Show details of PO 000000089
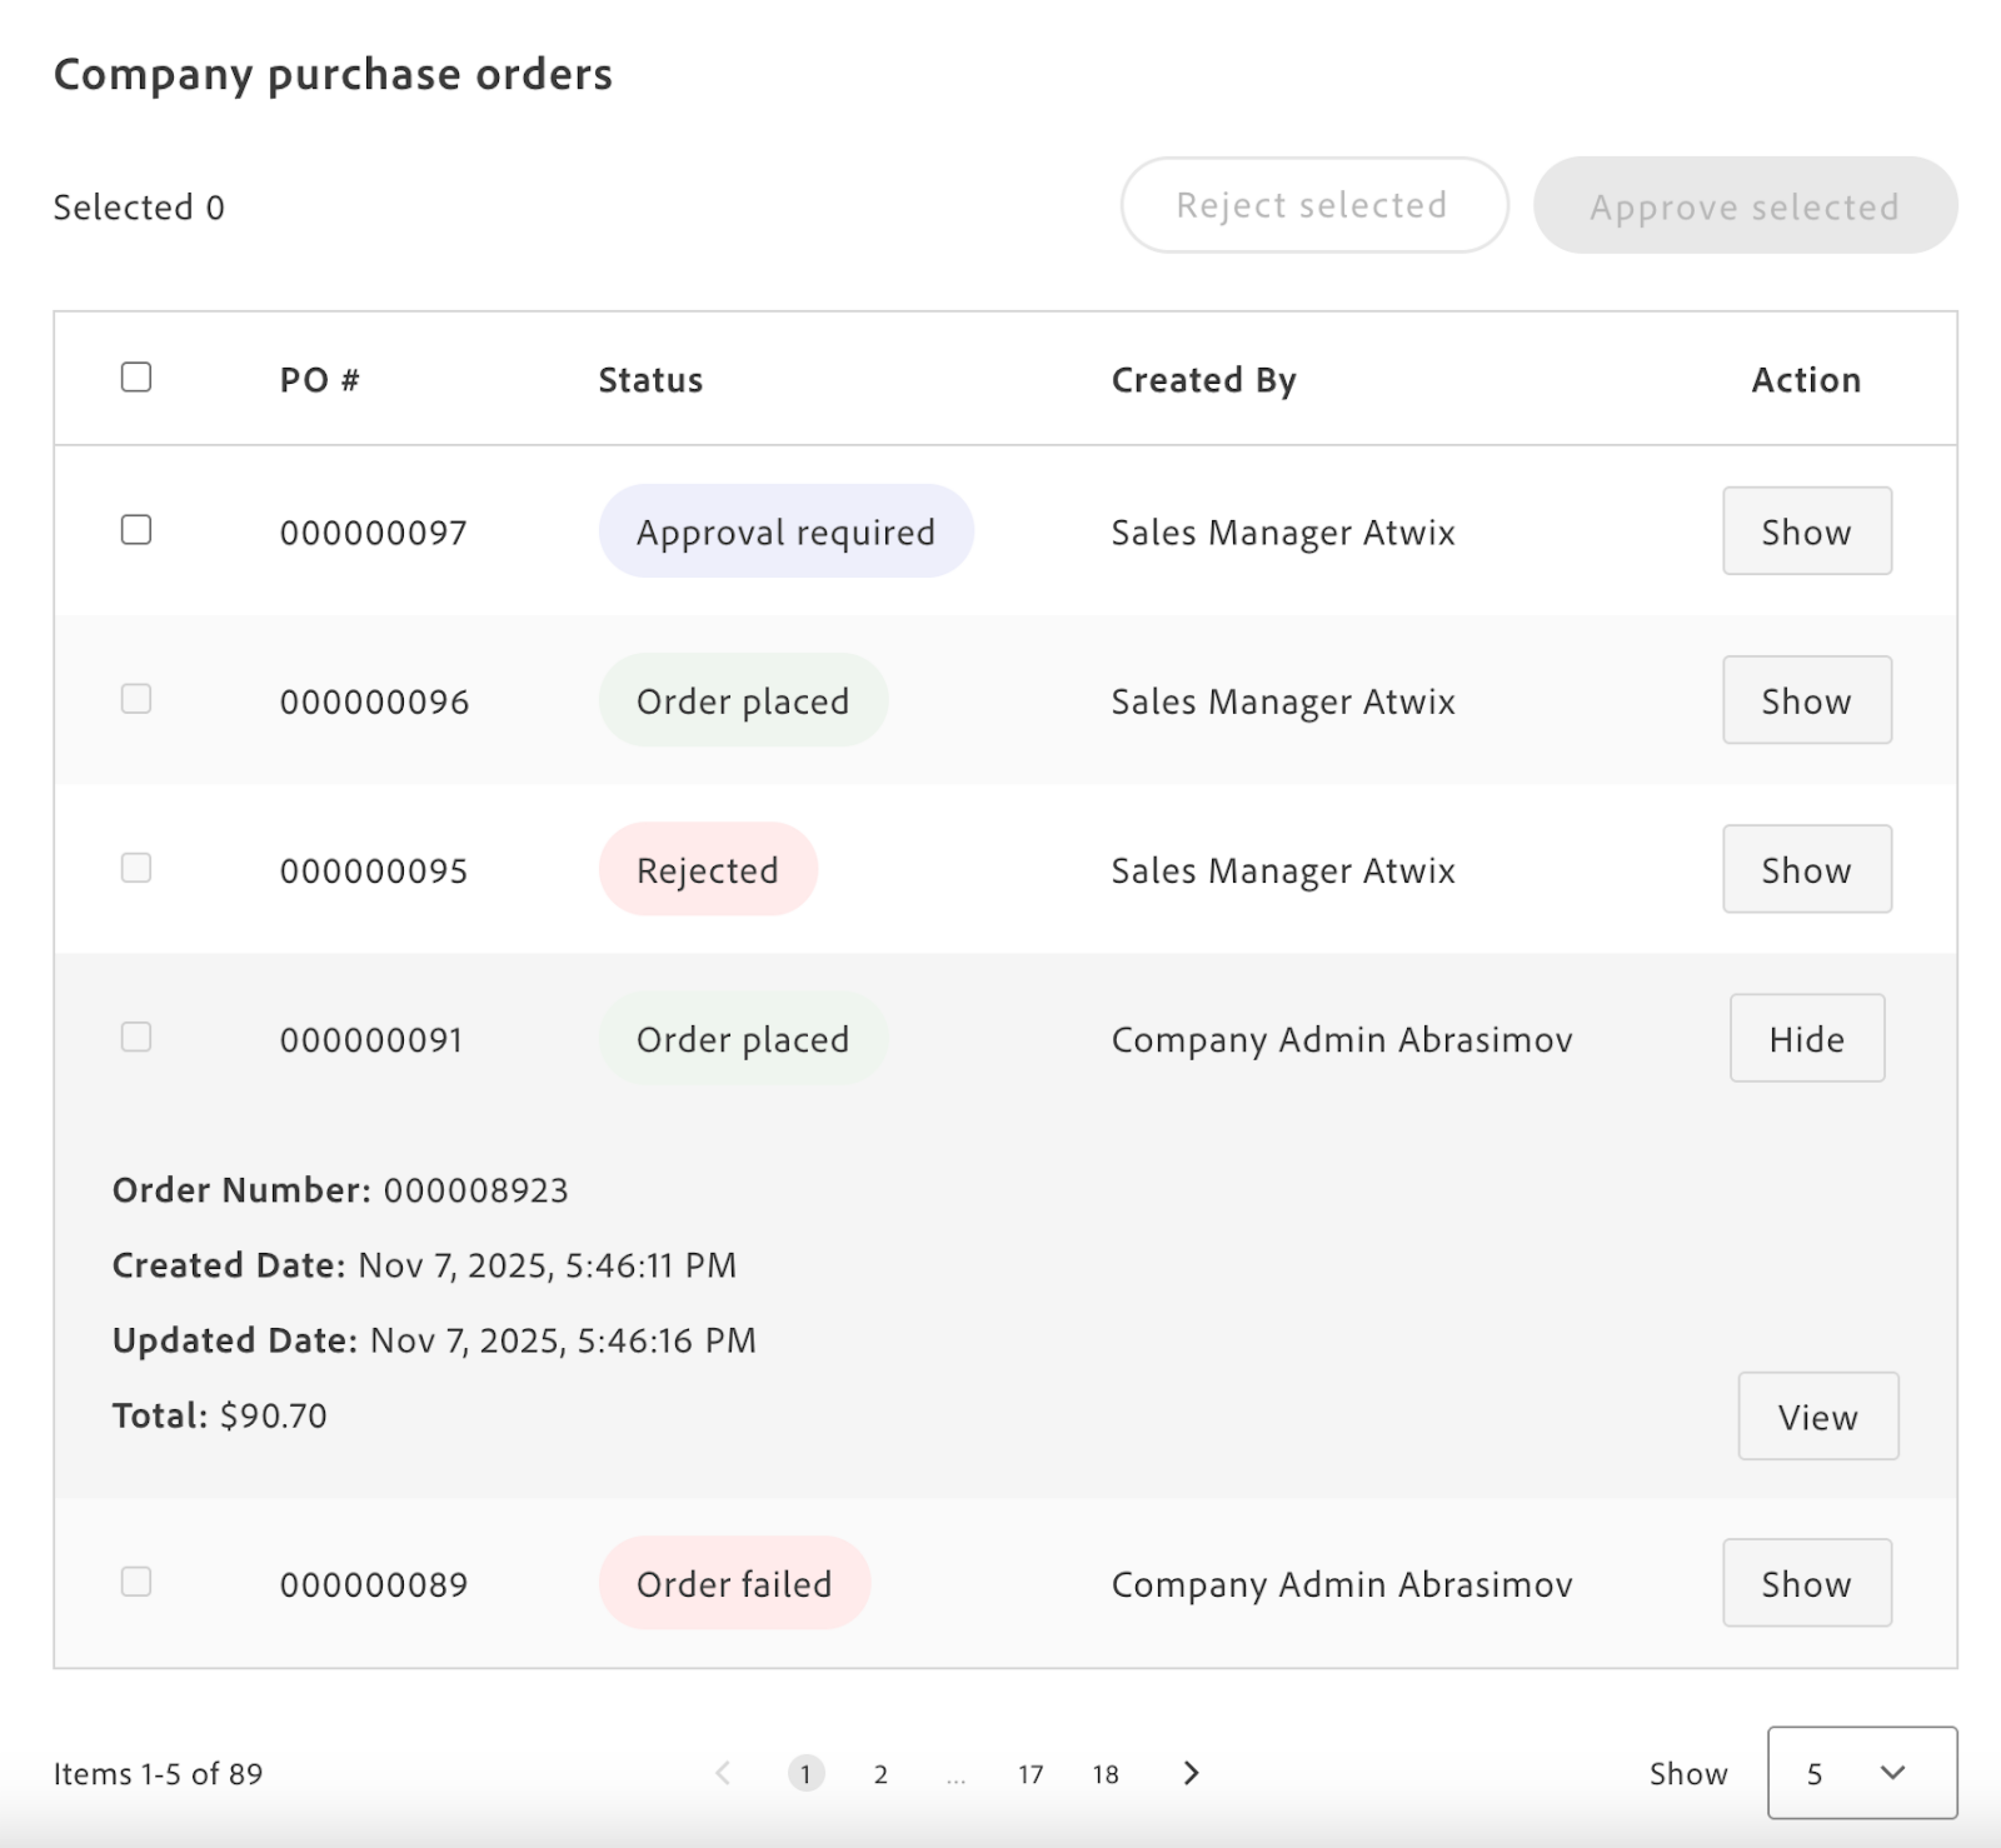Screen dimensions: 2001x1848 click(1806, 1583)
